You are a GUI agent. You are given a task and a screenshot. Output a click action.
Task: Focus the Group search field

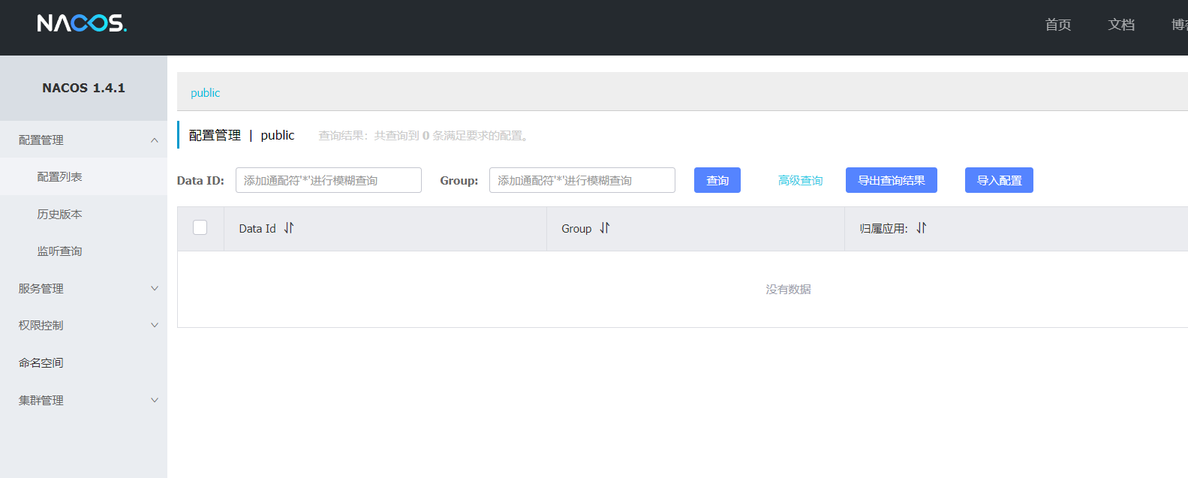point(582,180)
